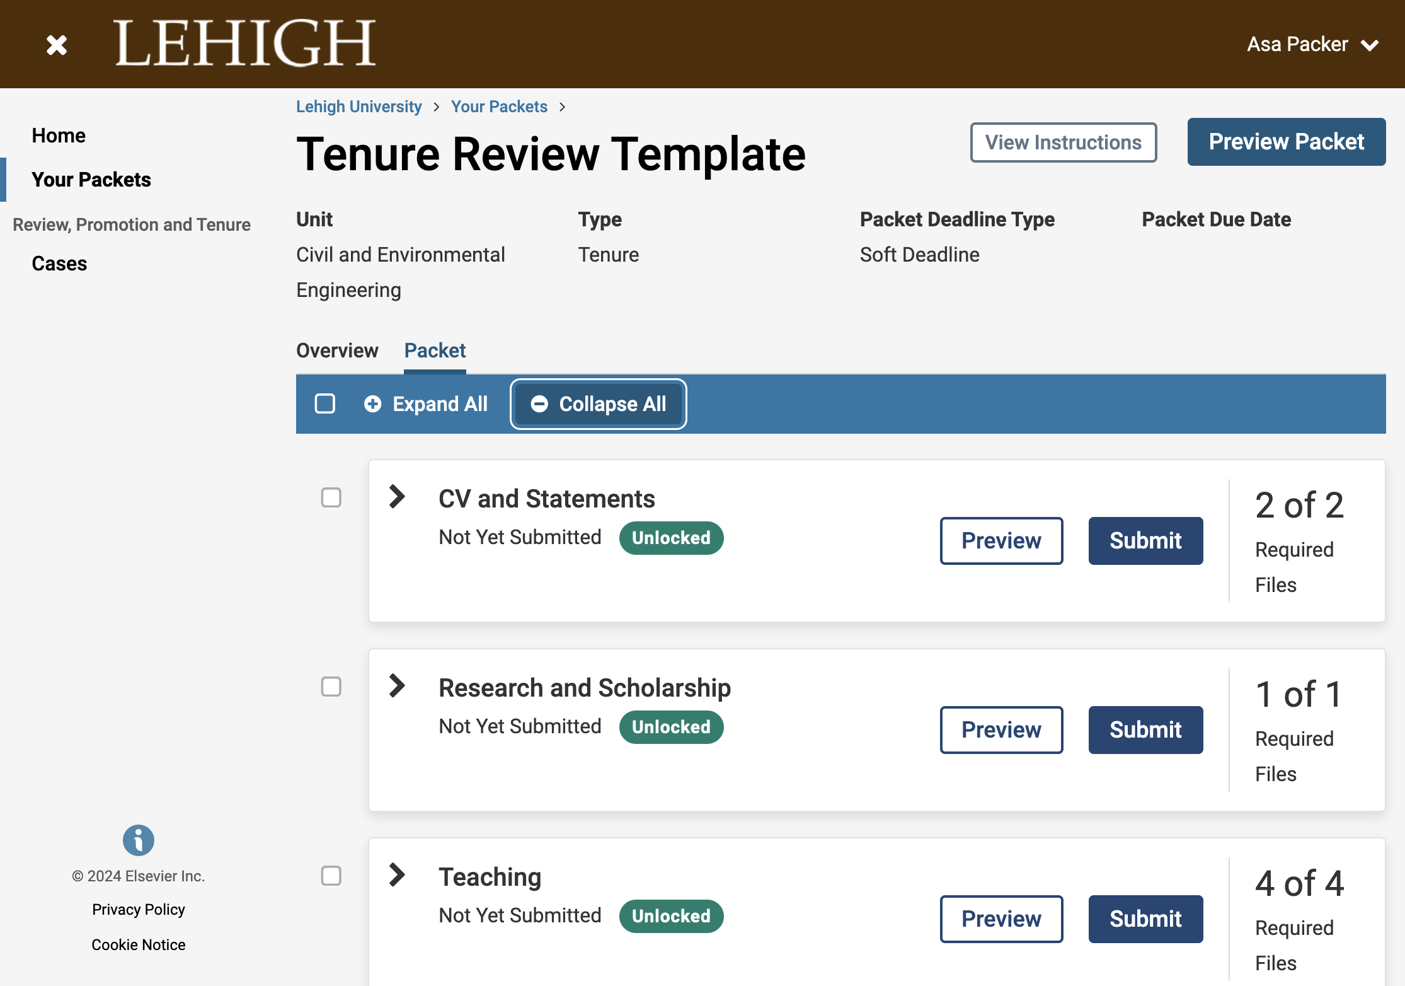Close the sidebar with the X icon
The width and height of the screenshot is (1405, 986).
pos(57,45)
